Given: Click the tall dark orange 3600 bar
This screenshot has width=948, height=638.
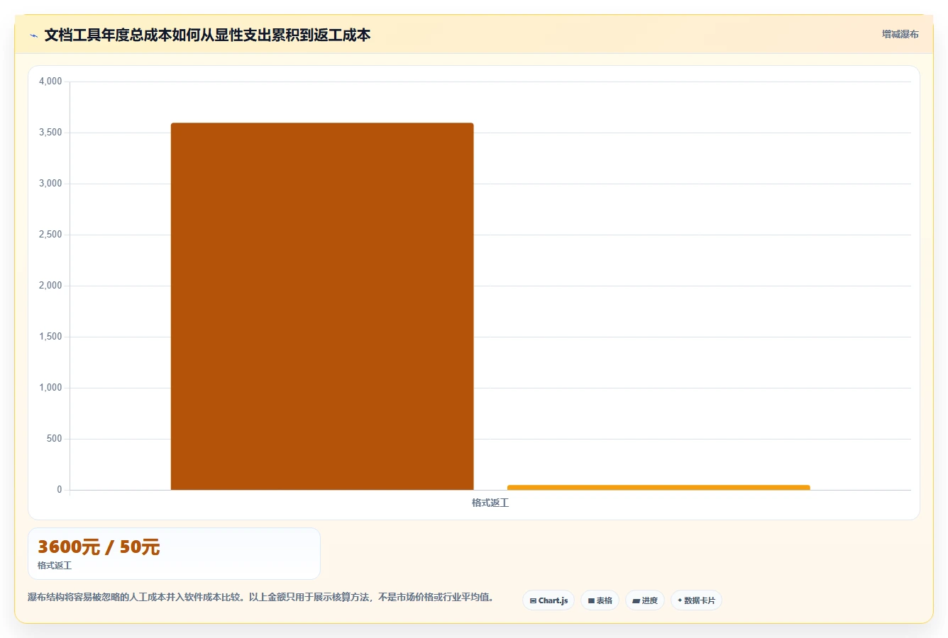Looking at the screenshot, I should click(x=322, y=306).
